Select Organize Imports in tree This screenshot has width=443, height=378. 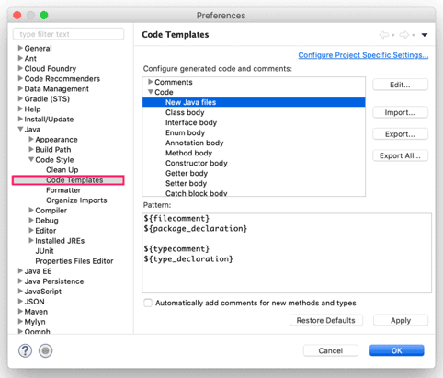pos(76,200)
